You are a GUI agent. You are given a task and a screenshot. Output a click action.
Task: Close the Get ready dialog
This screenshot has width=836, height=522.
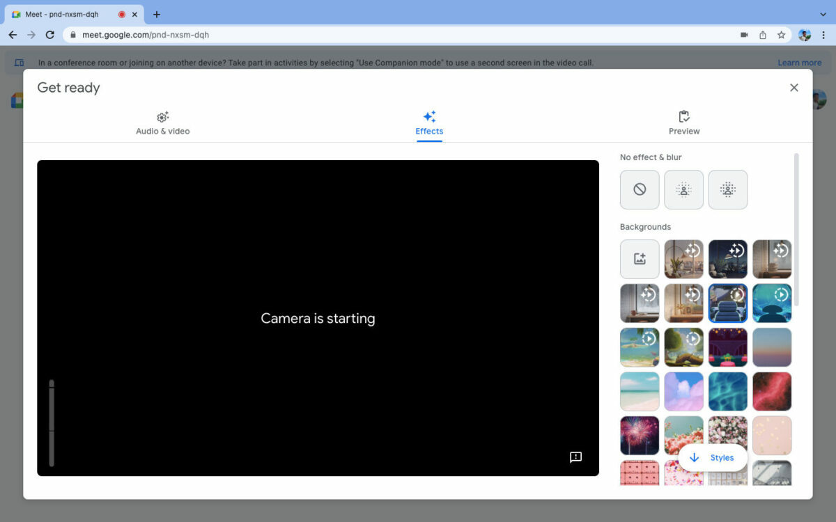tap(794, 87)
